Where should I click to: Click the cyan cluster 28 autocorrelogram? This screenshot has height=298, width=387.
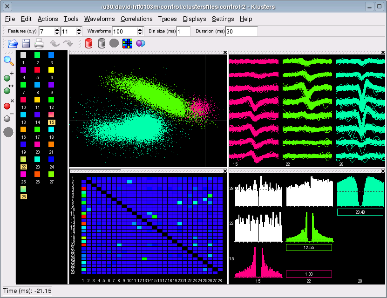point(360,191)
